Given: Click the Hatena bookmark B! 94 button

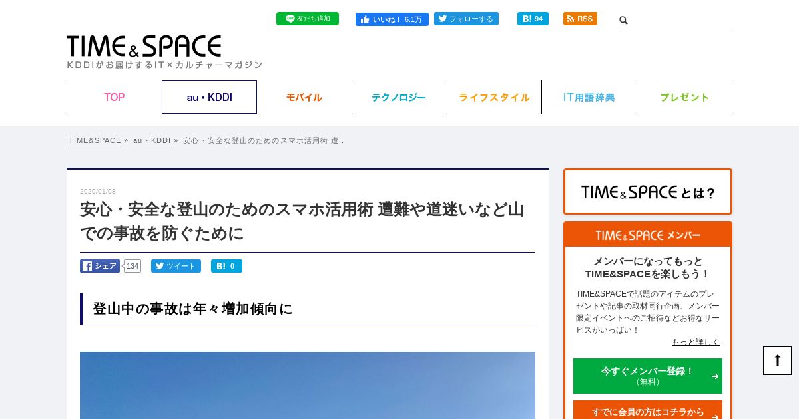Looking at the screenshot, I should (533, 19).
